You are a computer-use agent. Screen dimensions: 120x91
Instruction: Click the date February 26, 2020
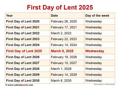(x=64, y=21)
